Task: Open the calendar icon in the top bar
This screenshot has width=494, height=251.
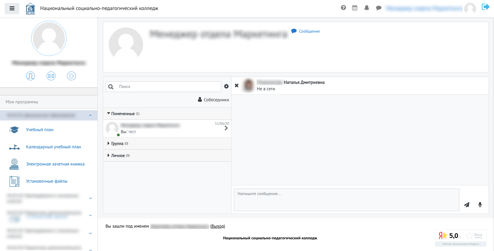Action: click(354, 7)
